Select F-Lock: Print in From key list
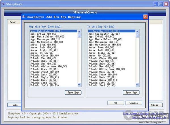This screenshot has width=170, height=125. [x=54, y=72]
